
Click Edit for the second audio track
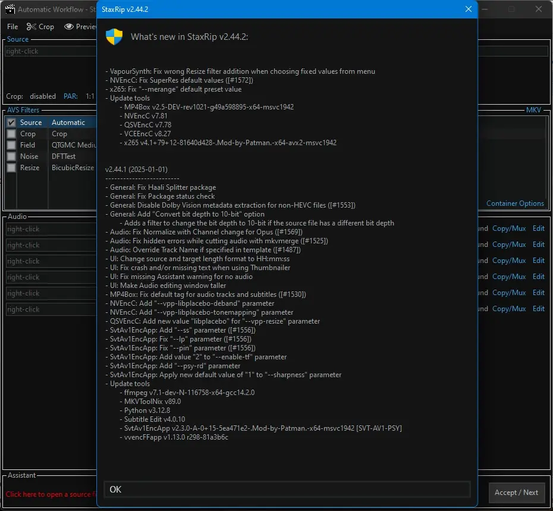539,244
